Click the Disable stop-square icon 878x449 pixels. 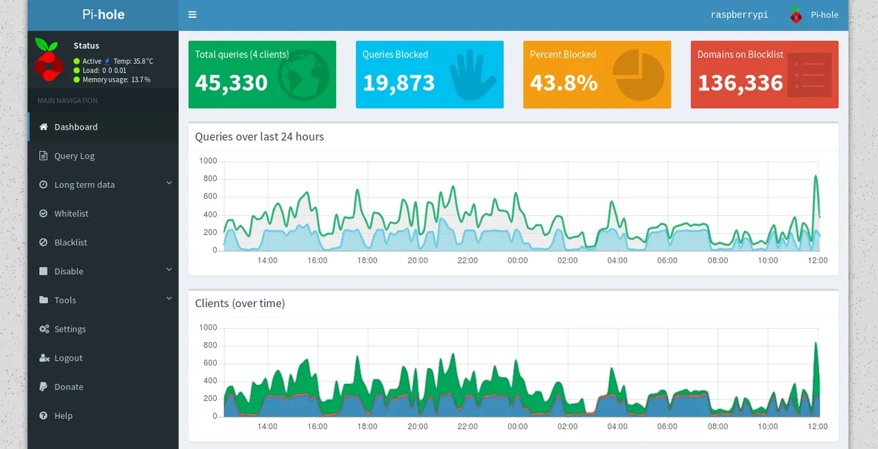(44, 271)
